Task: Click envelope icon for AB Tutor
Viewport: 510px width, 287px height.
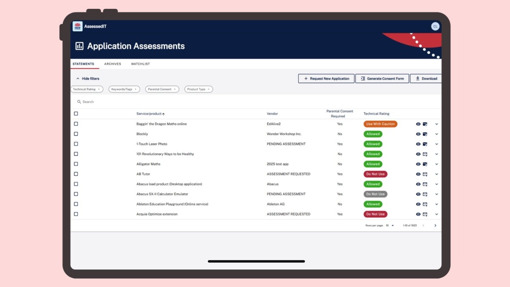Action: (x=425, y=174)
